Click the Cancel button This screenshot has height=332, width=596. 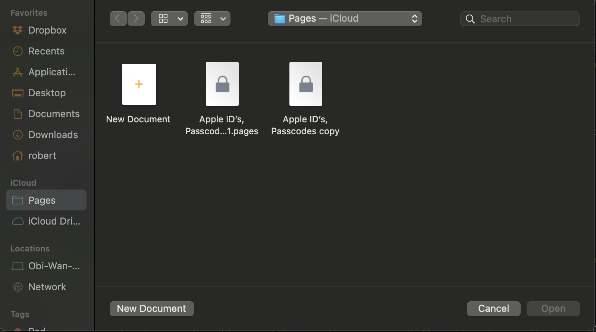(493, 309)
